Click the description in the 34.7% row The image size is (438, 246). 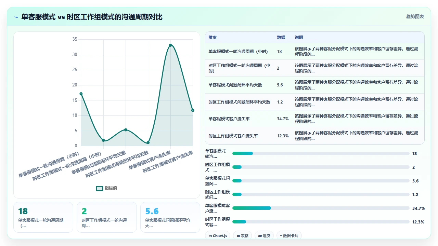click(357, 119)
